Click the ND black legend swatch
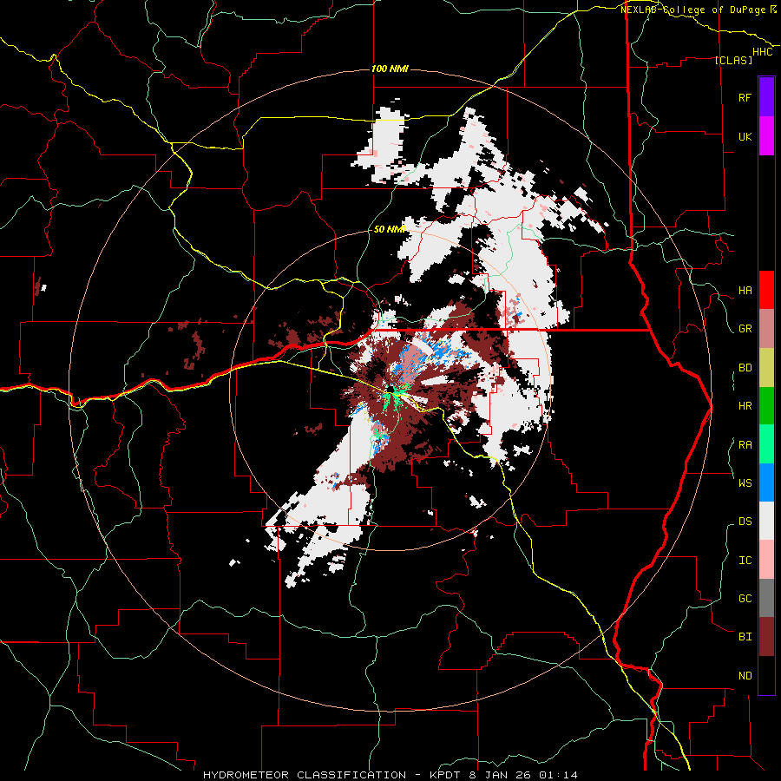The height and width of the screenshot is (781, 781). tap(766, 675)
